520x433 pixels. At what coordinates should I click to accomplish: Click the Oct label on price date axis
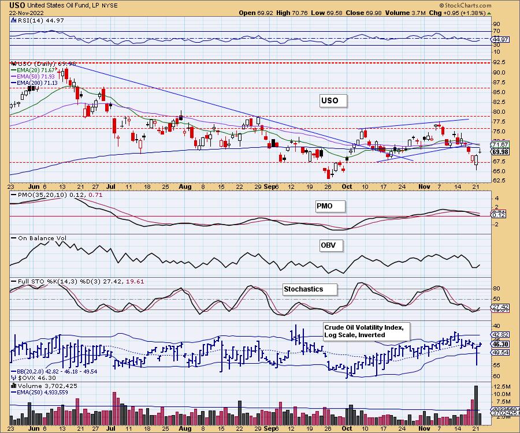tap(347, 186)
